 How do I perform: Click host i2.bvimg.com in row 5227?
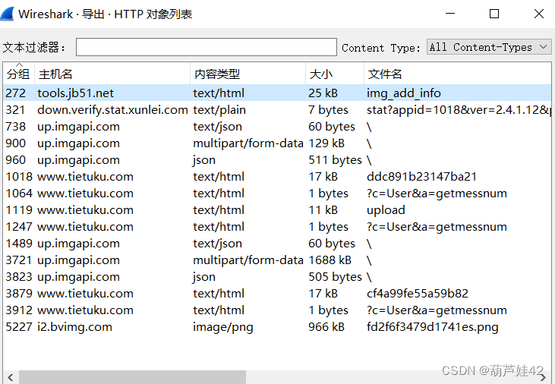(74, 326)
